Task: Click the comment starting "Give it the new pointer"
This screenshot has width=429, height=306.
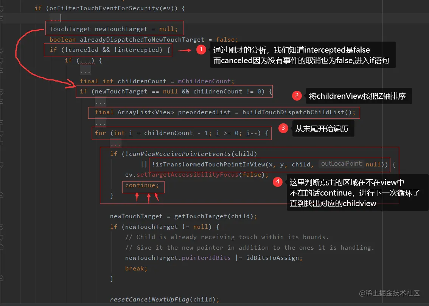Action: point(250,247)
